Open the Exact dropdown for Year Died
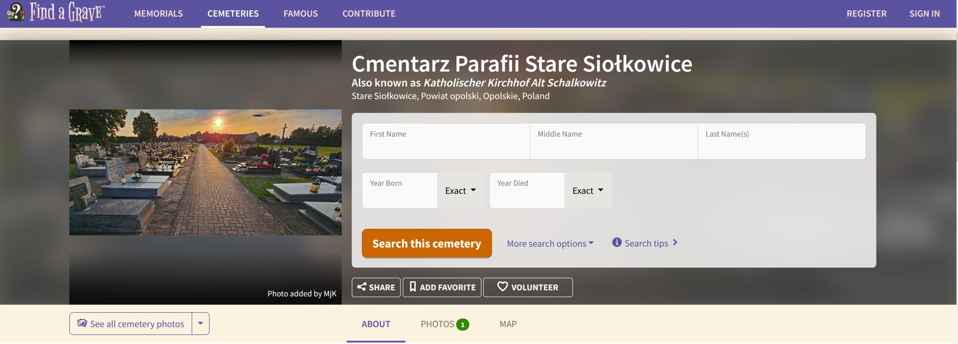The width and height of the screenshot is (958, 344). tap(588, 190)
